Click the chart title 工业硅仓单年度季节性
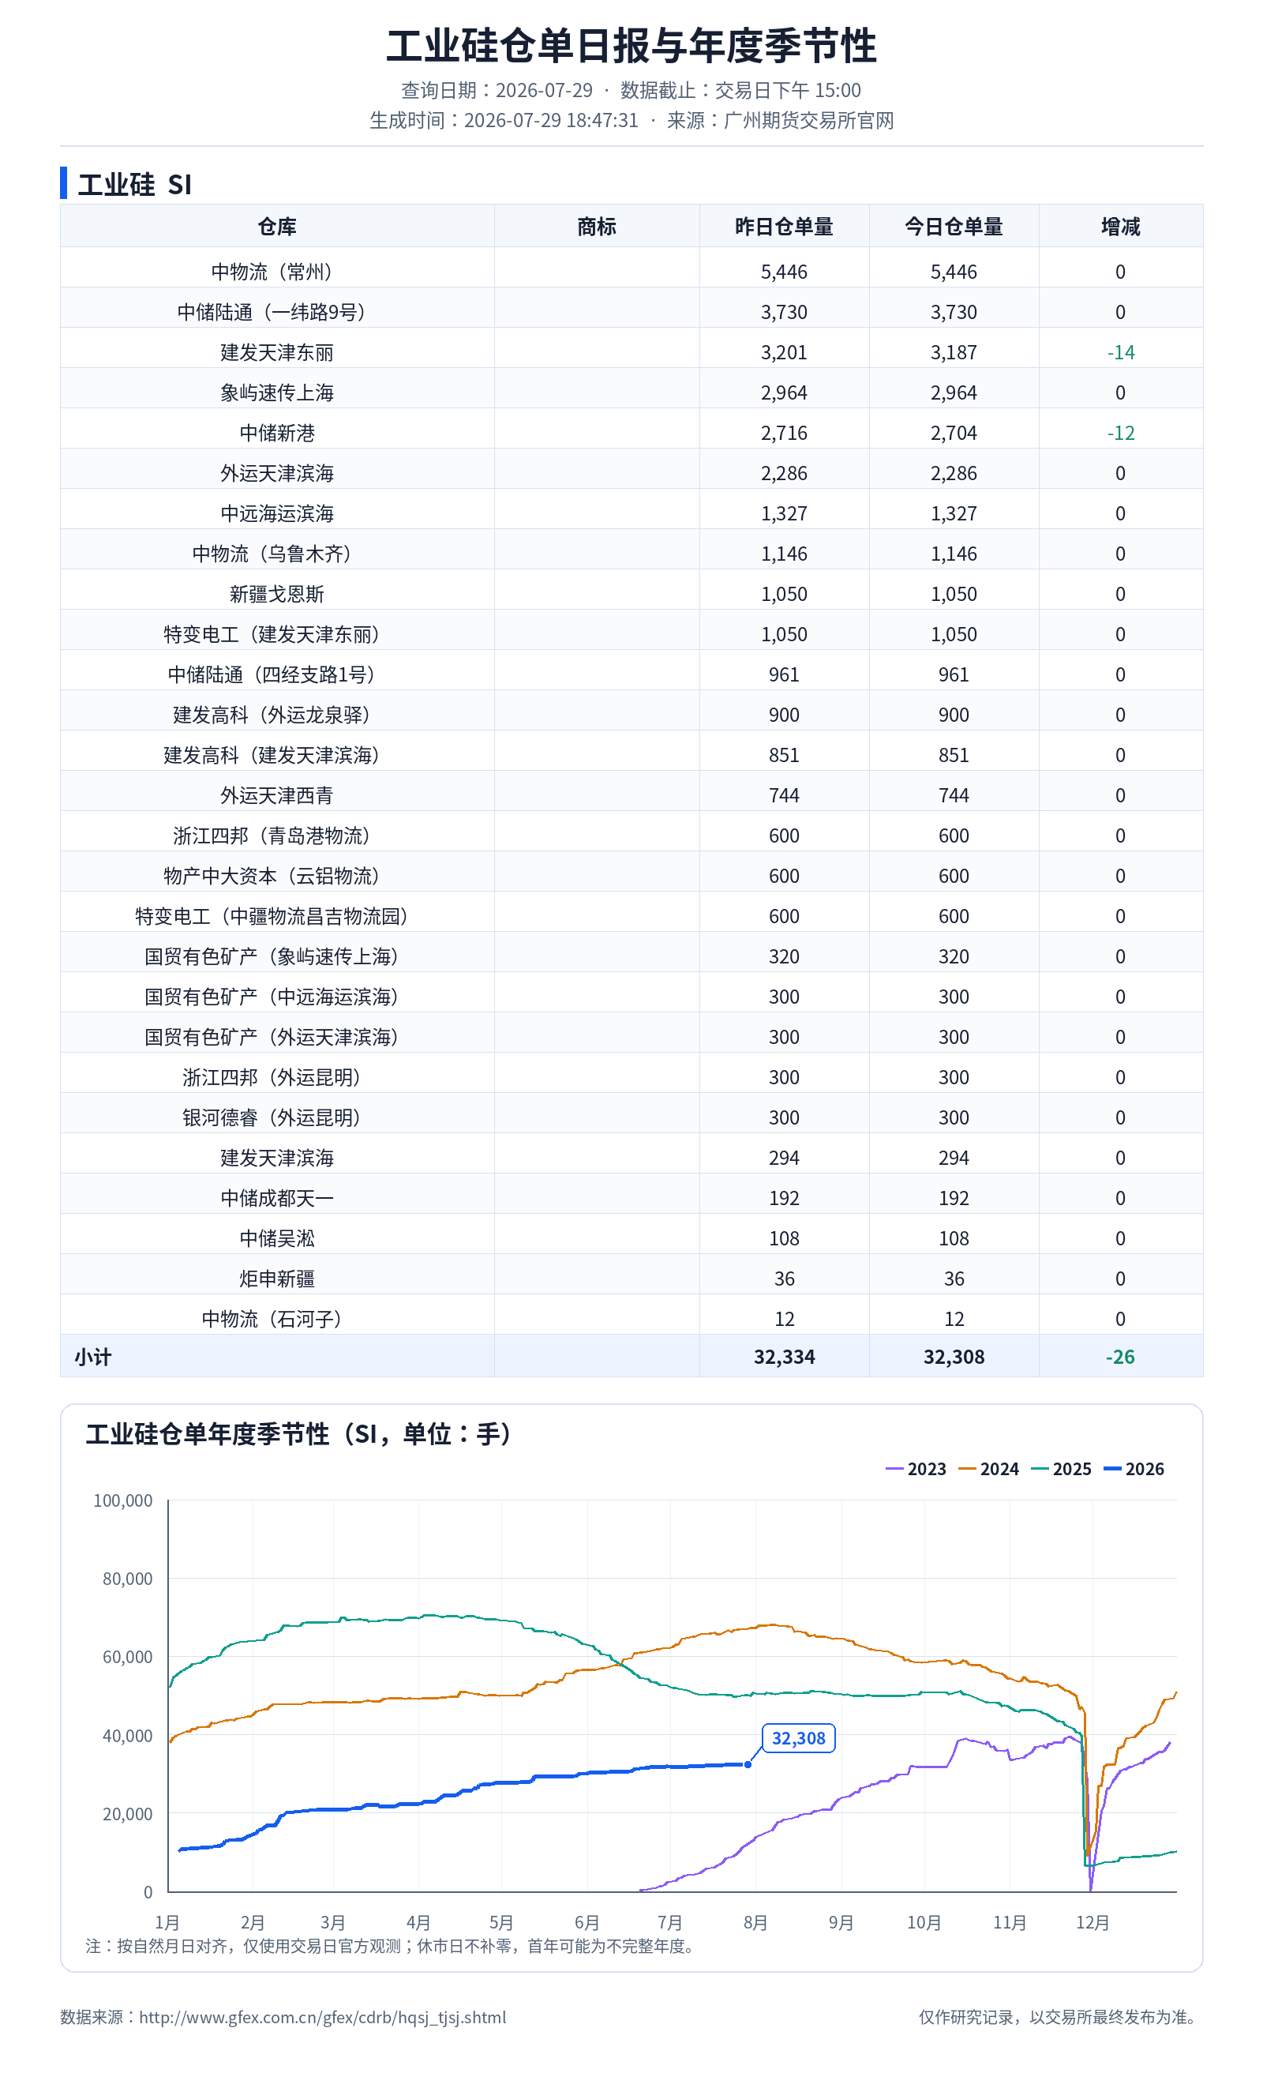This screenshot has width=1263, height=2073. pos(207,1433)
